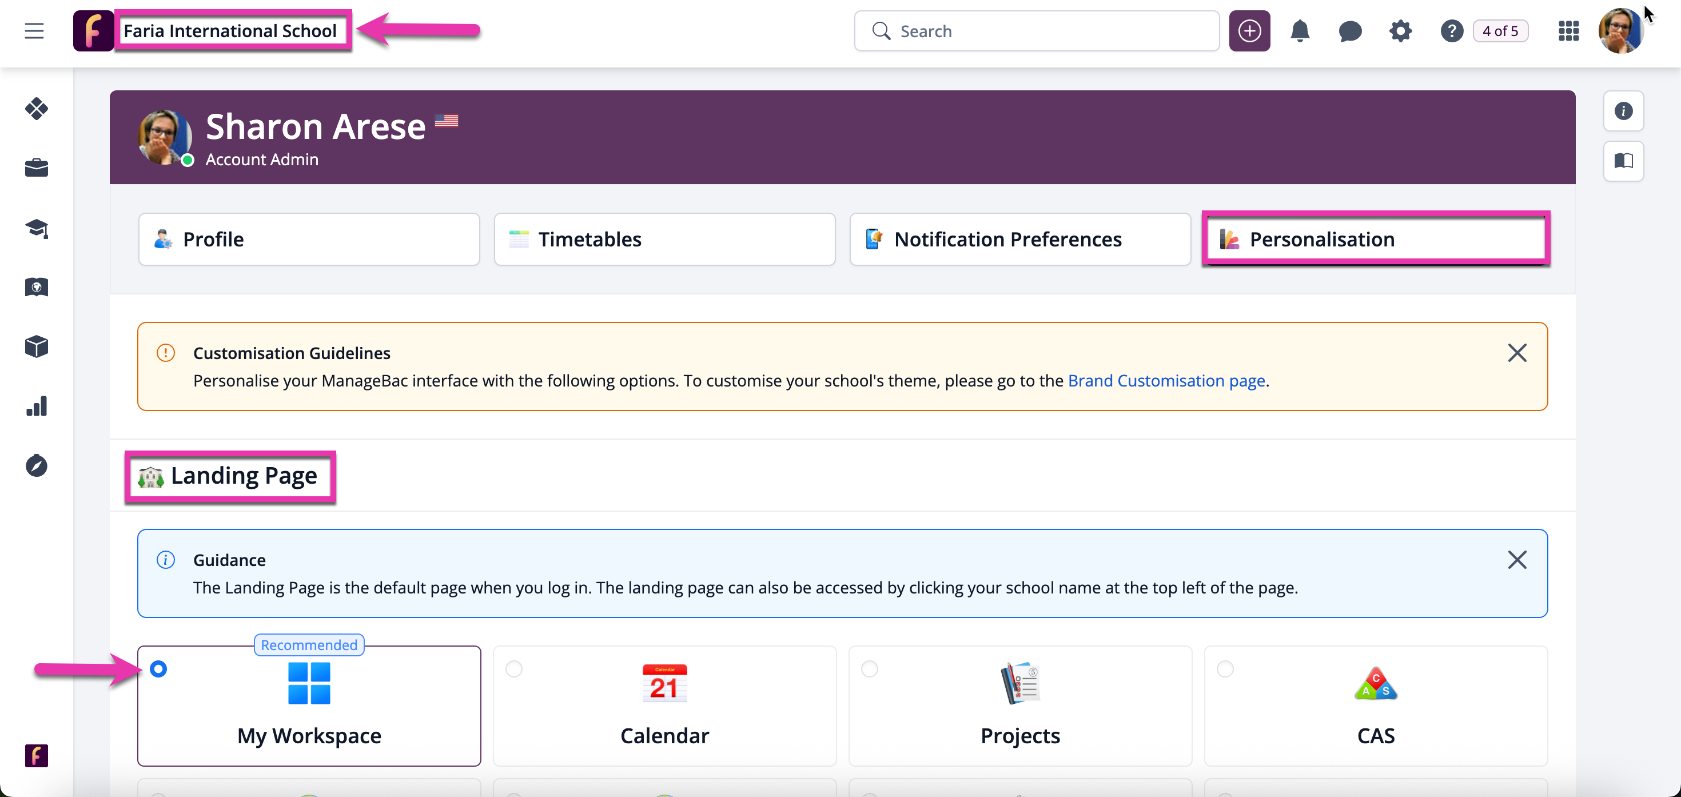Click the help question mark icon

click(1451, 31)
